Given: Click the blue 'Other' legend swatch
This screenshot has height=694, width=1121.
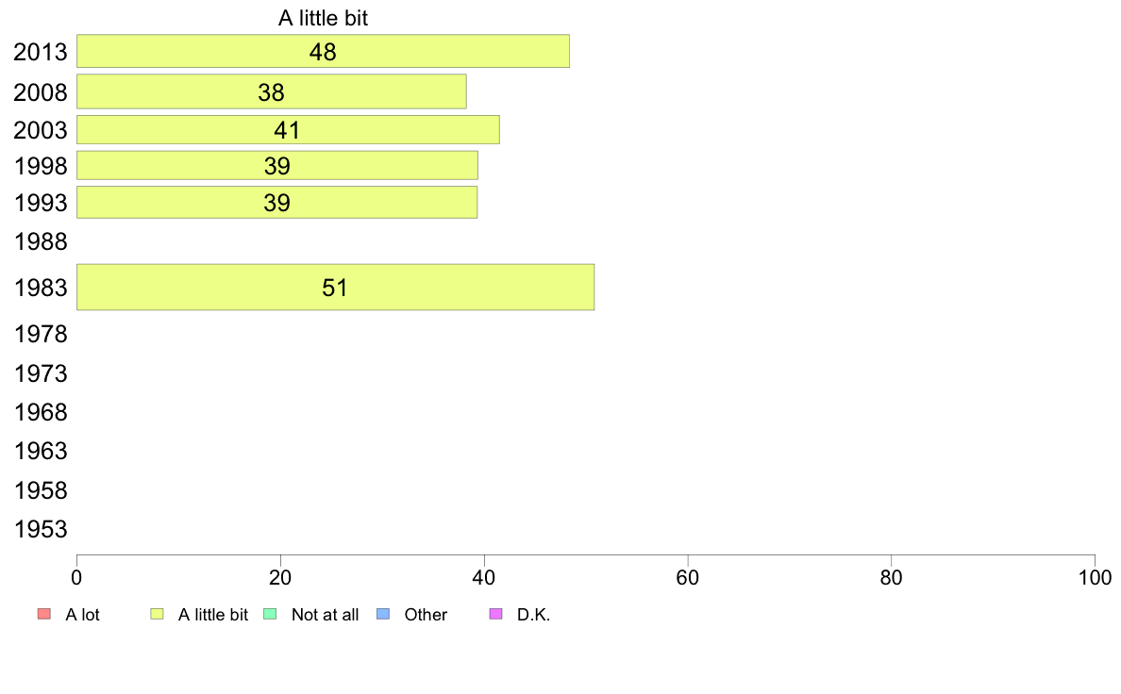Looking at the screenshot, I should tap(383, 614).
